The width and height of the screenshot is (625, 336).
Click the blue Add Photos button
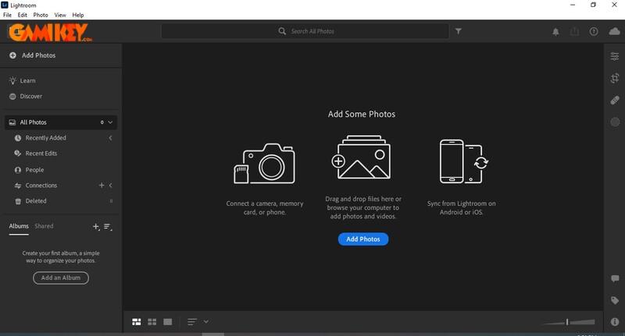(363, 239)
